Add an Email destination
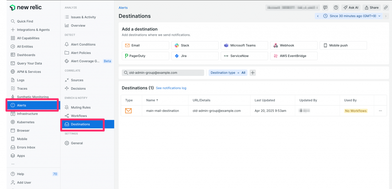 coord(145,45)
